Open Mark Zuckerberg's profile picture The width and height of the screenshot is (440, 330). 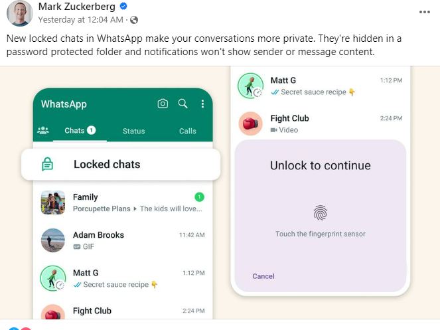pos(20,13)
